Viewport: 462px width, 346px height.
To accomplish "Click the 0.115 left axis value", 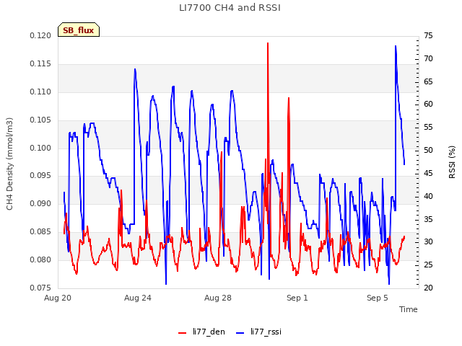I will coord(40,64).
